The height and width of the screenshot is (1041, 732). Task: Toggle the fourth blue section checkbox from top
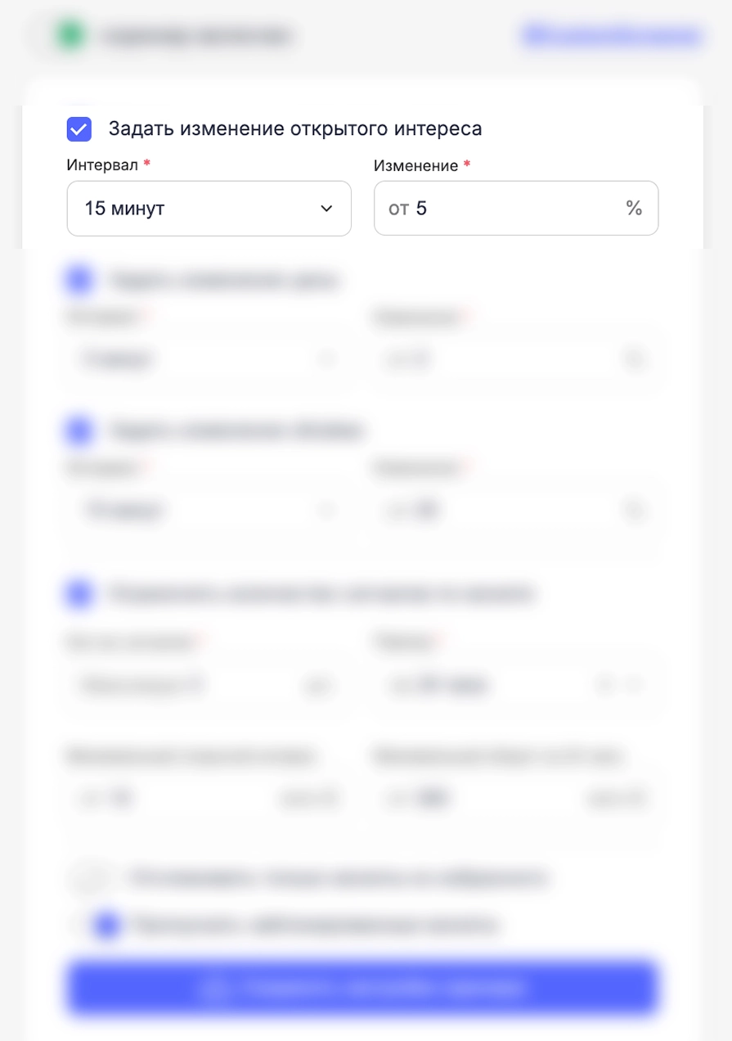click(x=79, y=593)
